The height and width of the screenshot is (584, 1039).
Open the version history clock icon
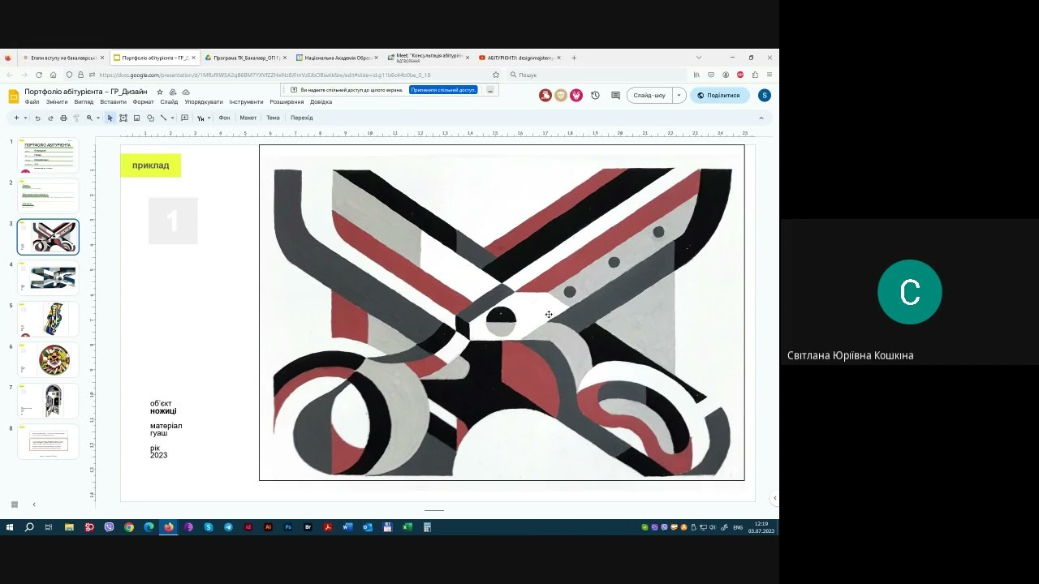595,95
